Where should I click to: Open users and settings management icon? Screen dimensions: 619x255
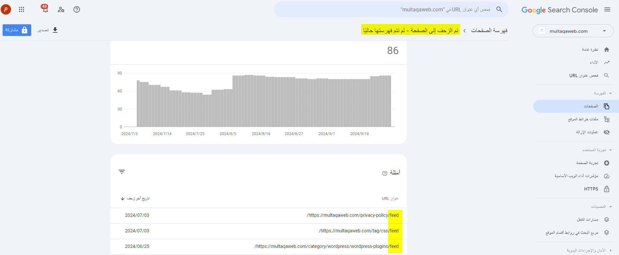(61, 9)
